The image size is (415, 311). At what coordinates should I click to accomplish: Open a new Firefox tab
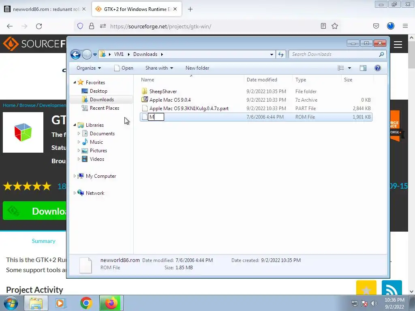coord(190,9)
